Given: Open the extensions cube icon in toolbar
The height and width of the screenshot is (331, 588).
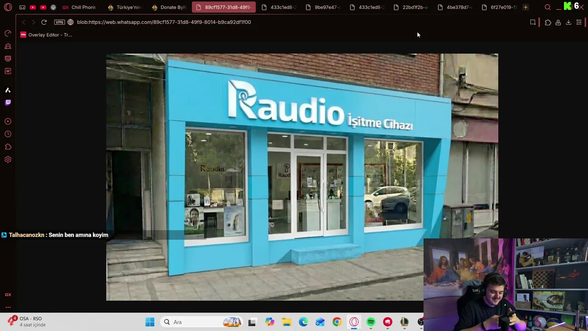Looking at the screenshot, I should 548,22.
